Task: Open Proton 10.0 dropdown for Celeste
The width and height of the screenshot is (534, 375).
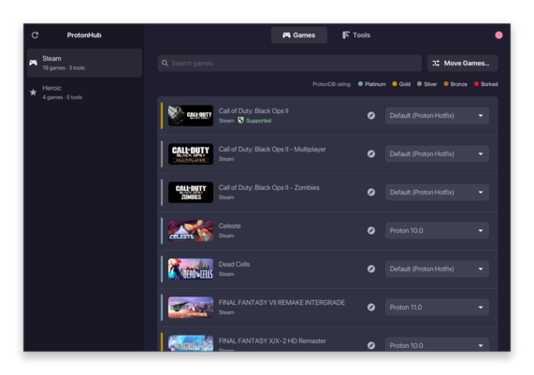Action: tap(437, 231)
